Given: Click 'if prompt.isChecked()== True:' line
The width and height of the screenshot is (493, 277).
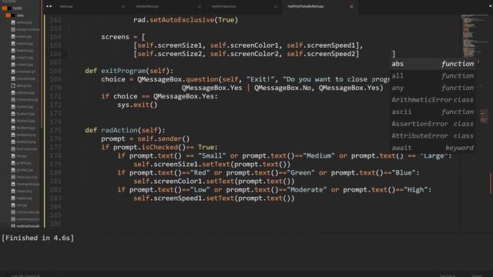Looking at the screenshot, I should tap(159, 147).
